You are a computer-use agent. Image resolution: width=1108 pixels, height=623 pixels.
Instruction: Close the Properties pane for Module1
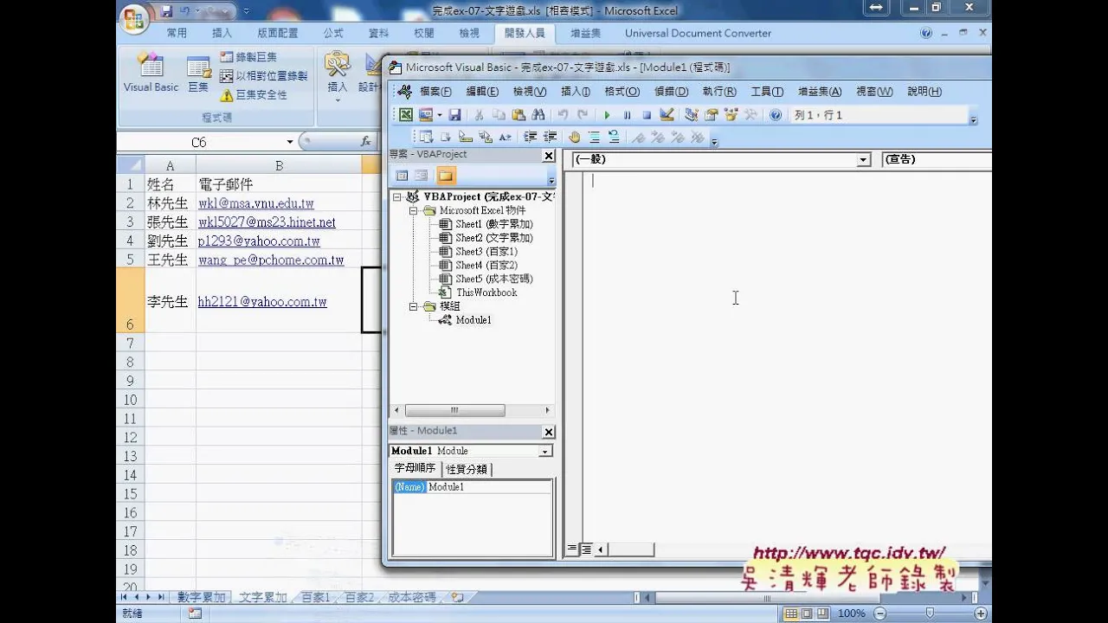(x=548, y=432)
